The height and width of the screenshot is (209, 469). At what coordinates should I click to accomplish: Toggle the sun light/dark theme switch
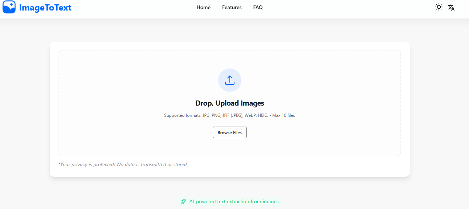click(439, 7)
